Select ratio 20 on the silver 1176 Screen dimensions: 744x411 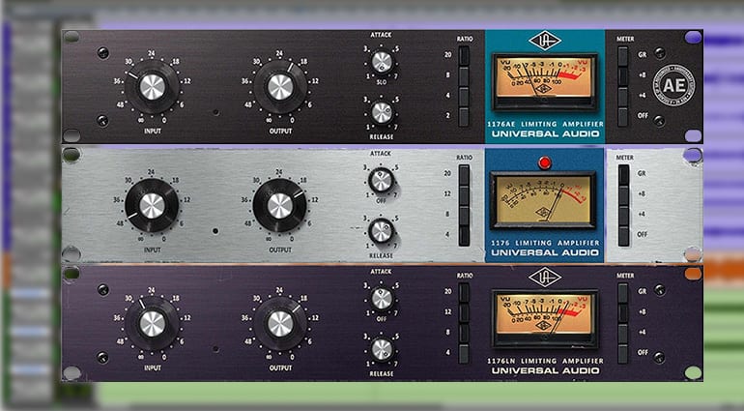[464, 174]
